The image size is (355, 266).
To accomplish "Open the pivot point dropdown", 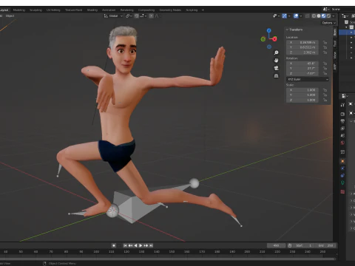I will 129,16.
